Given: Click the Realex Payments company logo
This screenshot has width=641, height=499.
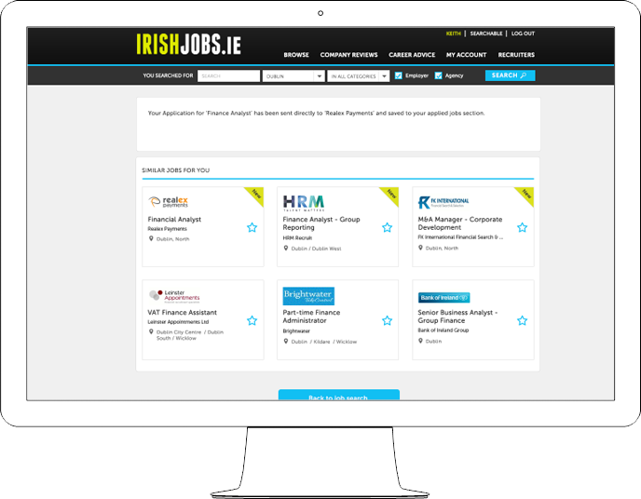Looking at the screenshot, I should (x=169, y=201).
